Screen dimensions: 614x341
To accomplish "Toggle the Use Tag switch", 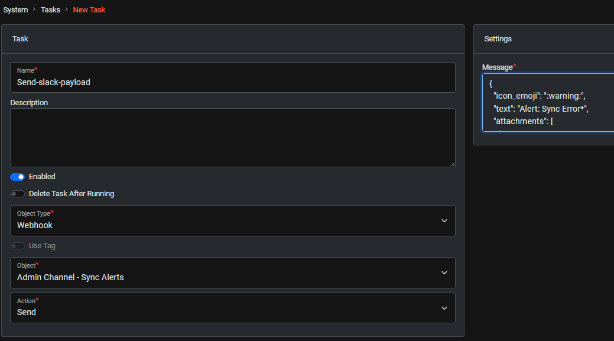I will (17, 245).
